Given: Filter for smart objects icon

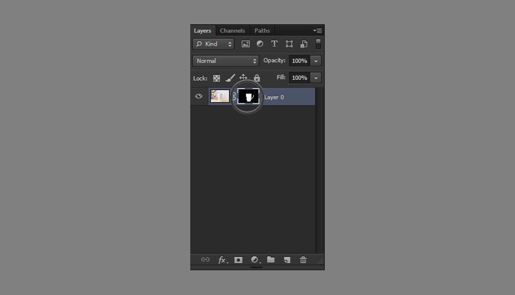Looking at the screenshot, I should point(304,44).
